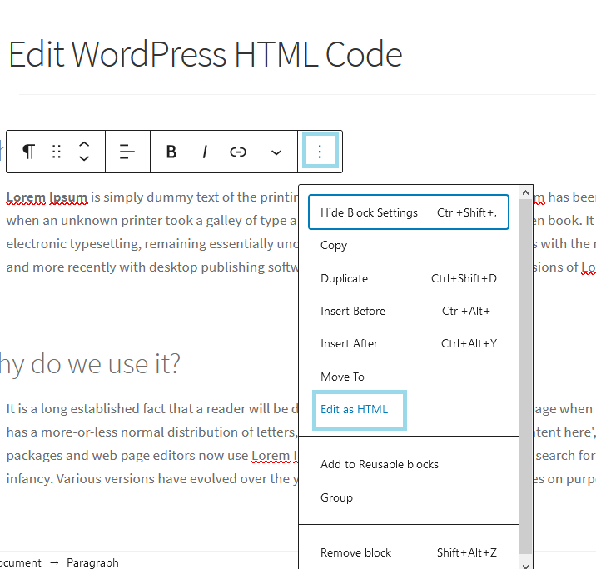Click the menu scrollbar up arrow
596x569 pixels.
pos(526,192)
